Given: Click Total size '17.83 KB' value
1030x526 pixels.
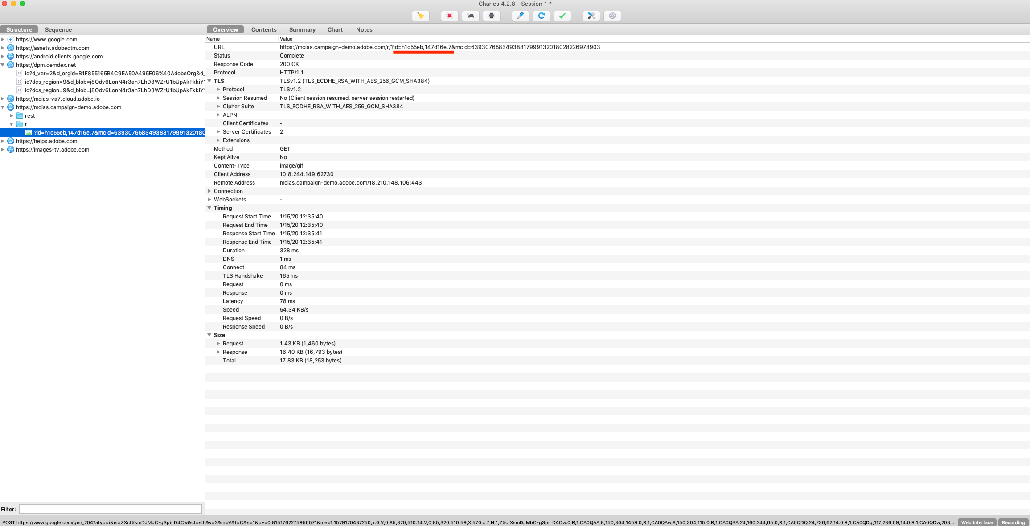Looking at the screenshot, I should 311,360.
